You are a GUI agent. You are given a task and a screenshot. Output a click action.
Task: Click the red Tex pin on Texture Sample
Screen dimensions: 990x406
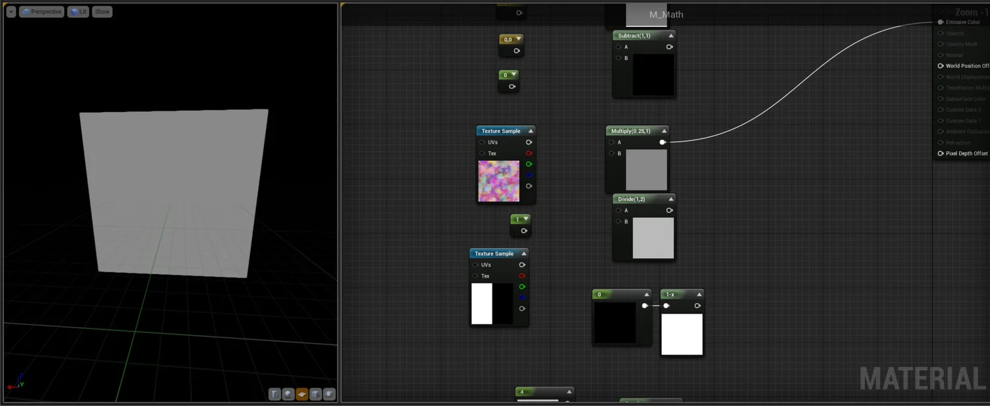529,153
